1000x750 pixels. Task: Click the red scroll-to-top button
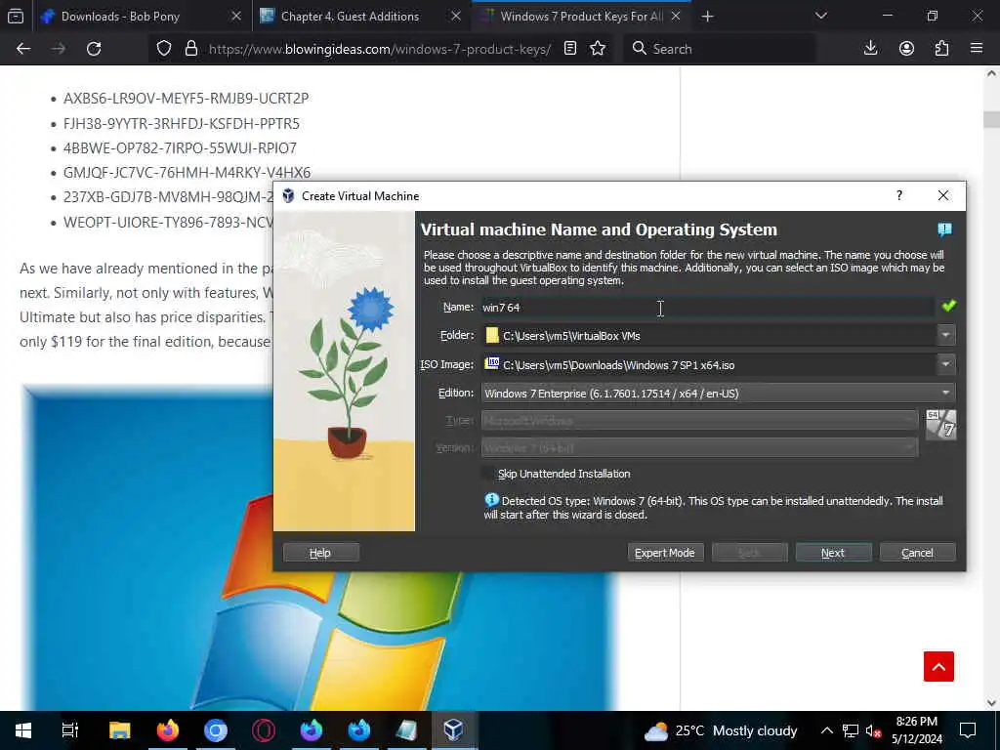pyautogui.click(x=938, y=666)
